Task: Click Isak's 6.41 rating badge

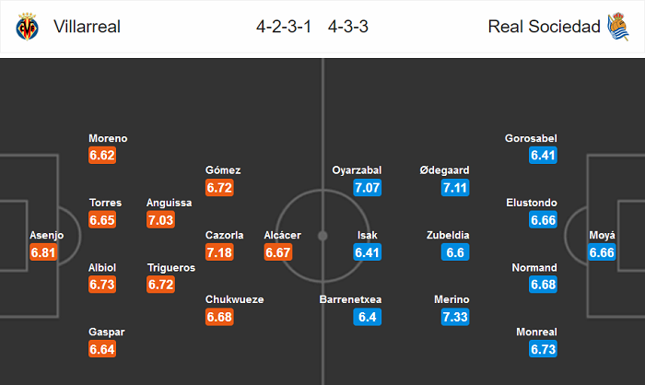Action: [x=368, y=251]
